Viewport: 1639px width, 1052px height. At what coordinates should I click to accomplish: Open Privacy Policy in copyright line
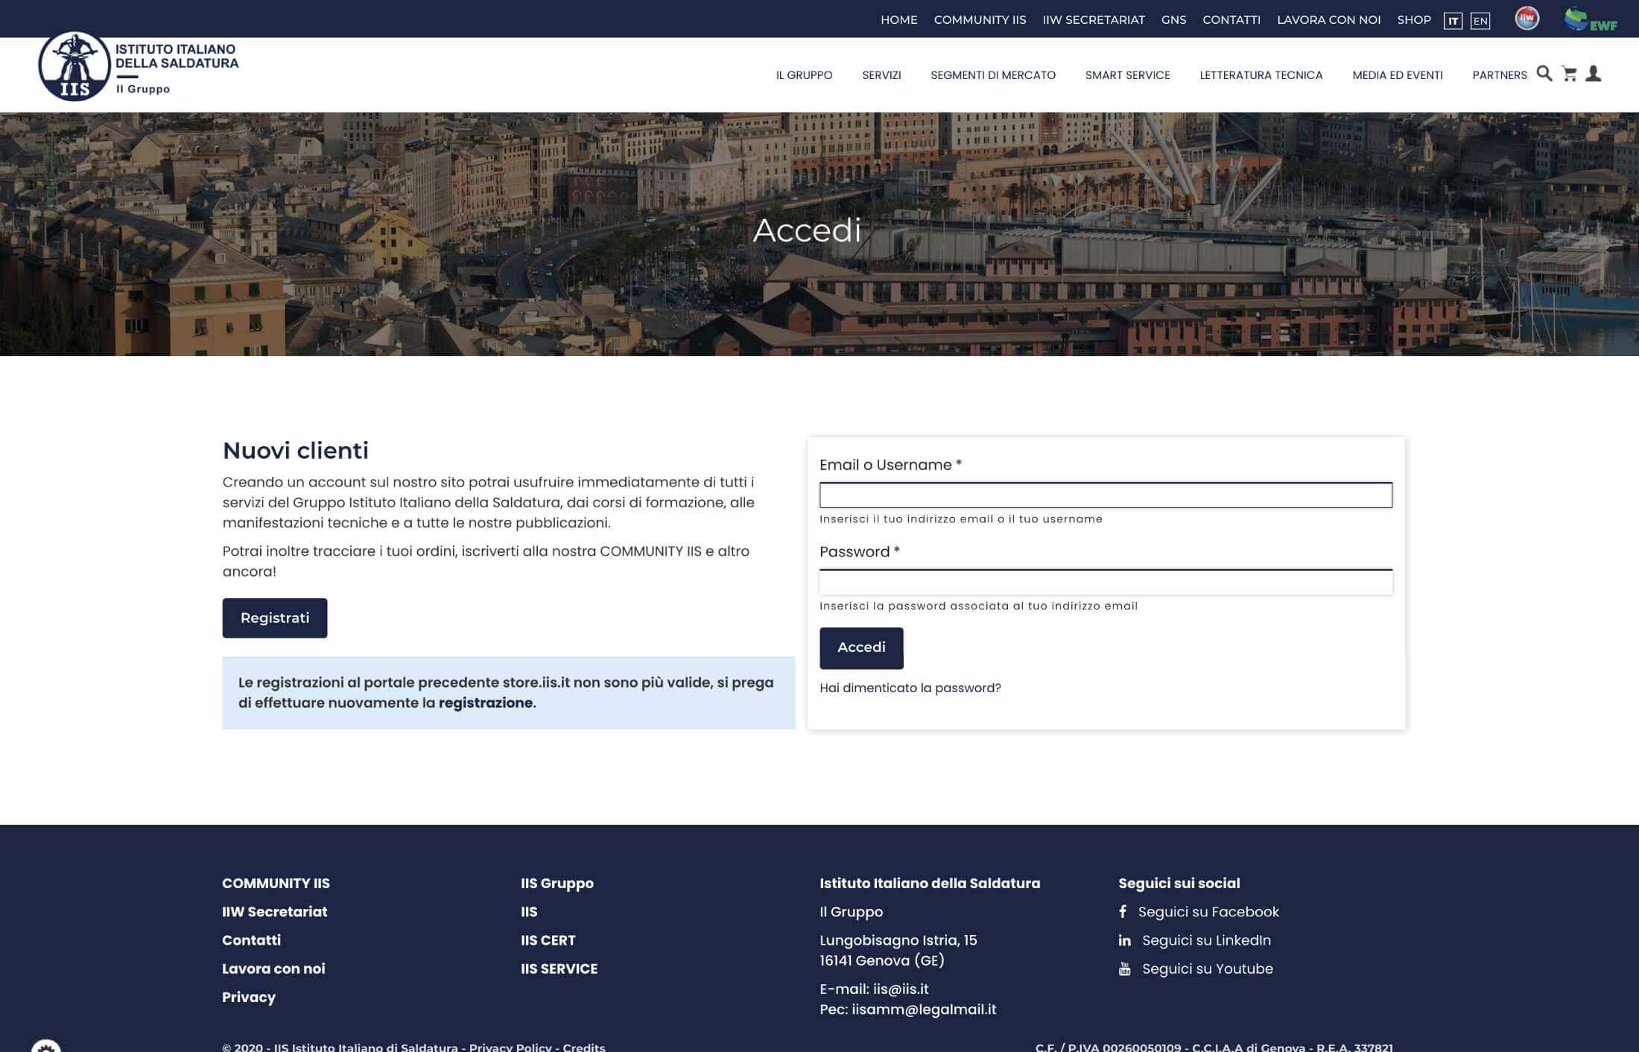point(510,1047)
